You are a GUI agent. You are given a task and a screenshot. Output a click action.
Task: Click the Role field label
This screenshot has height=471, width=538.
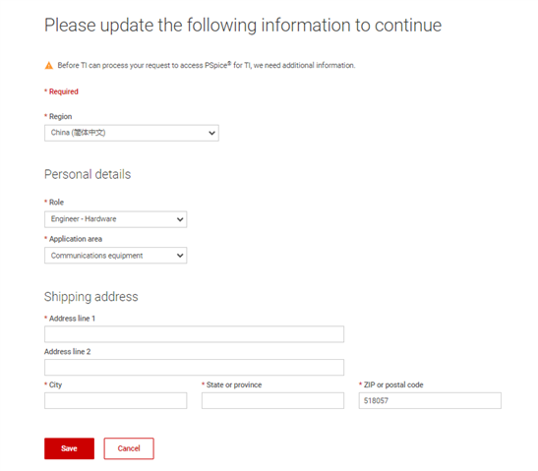56,202
